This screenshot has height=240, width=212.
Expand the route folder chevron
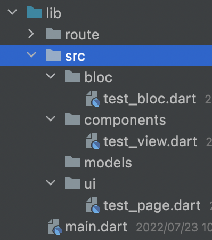(31, 34)
